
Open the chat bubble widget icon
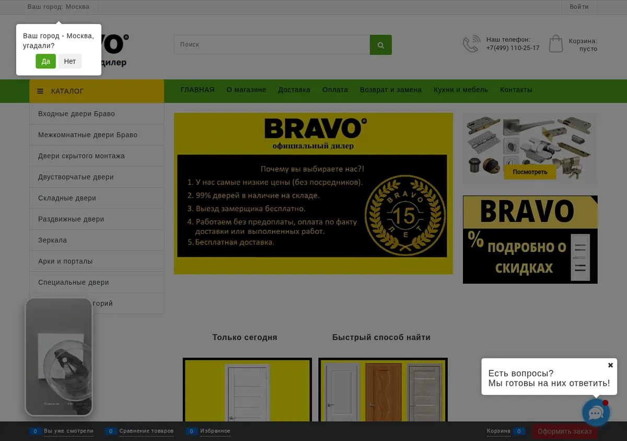[596, 413]
